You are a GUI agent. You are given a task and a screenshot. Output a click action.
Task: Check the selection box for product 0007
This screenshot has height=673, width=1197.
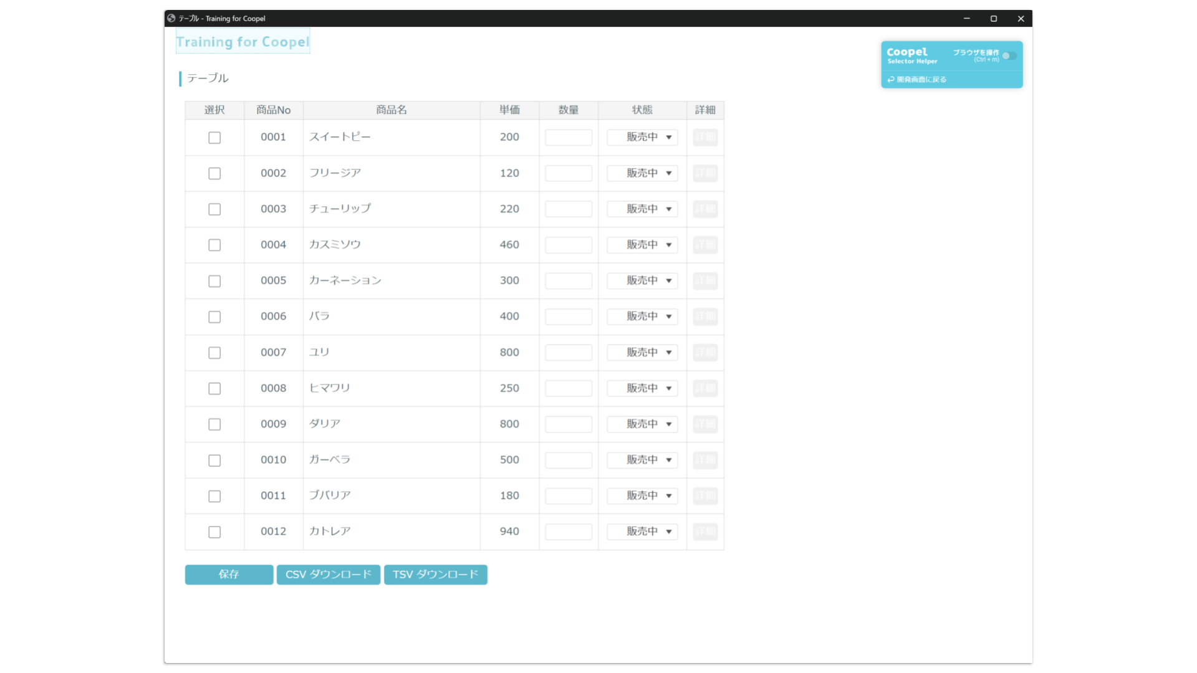(214, 353)
